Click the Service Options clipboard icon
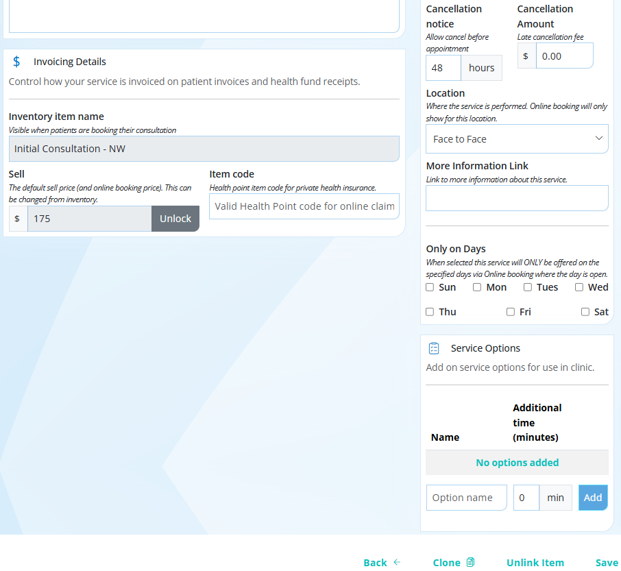621x571 pixels. click(x=434, y=348)
